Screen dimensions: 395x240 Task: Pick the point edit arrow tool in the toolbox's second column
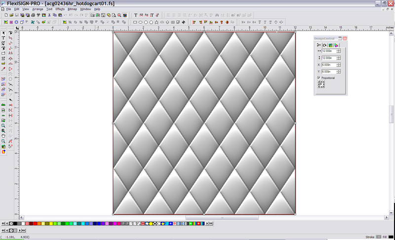point(10,33)
